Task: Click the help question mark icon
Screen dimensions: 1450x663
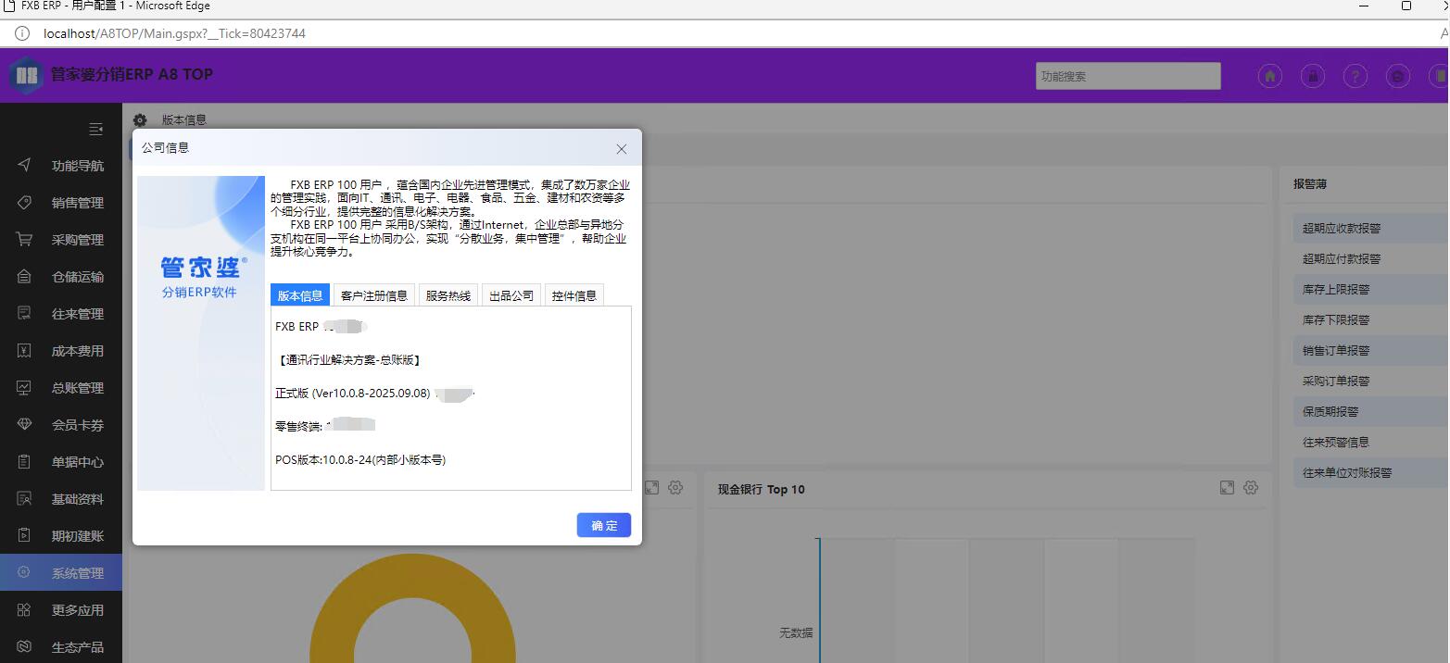Action: pos(1355,76)
